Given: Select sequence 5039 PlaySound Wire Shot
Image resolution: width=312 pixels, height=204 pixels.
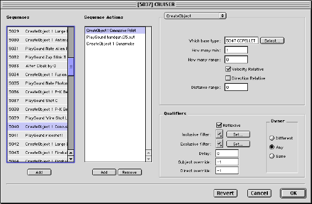Looking at the screenshot, I should [x=38, y=118].
